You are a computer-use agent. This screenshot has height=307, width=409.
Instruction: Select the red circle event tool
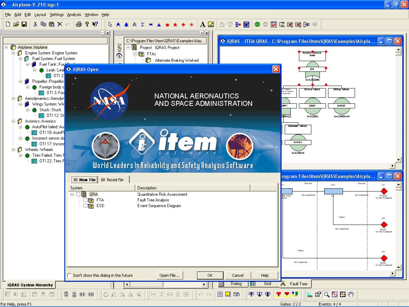click(x=168, y=25)
